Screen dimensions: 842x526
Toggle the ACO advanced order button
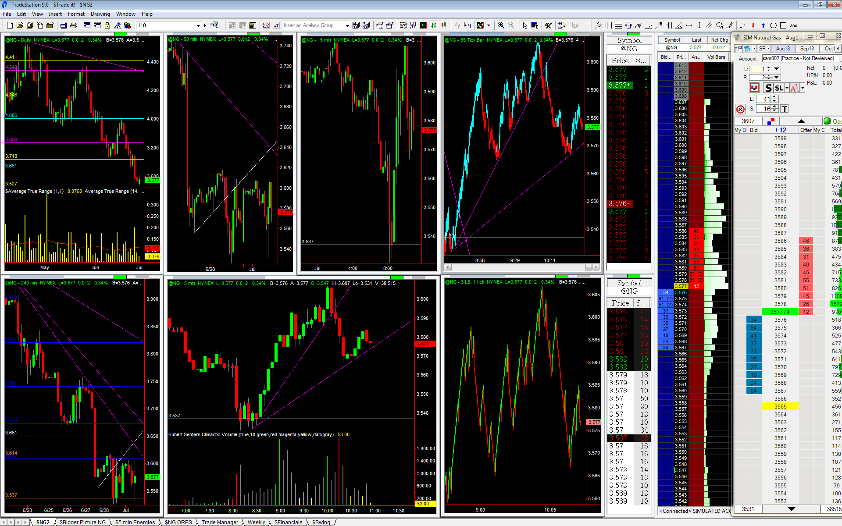pos(794,88)
